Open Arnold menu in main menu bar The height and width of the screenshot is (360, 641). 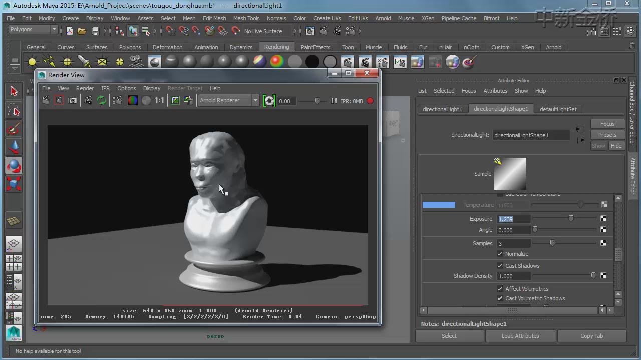tap(383, 18)
